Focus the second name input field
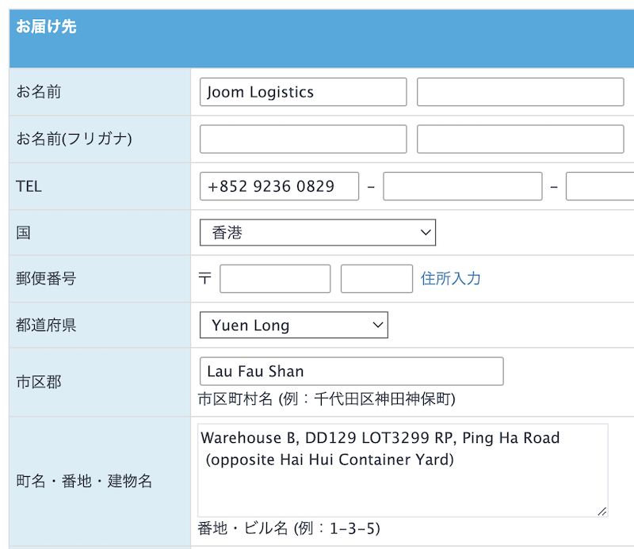This screenshot has height=549, width=634. [521, 92]
